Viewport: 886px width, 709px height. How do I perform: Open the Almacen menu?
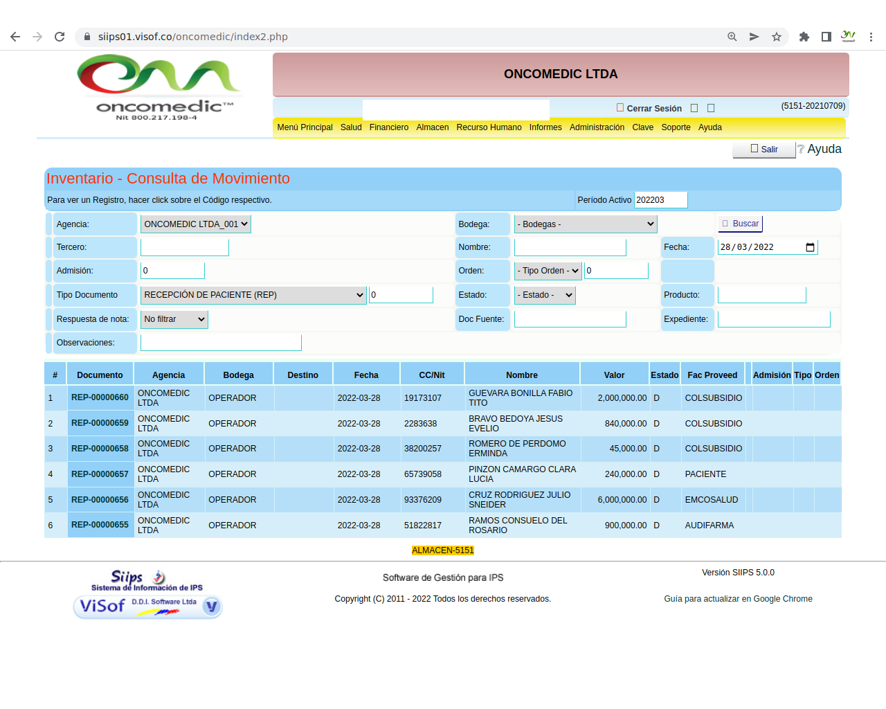(x=432, y=127)
